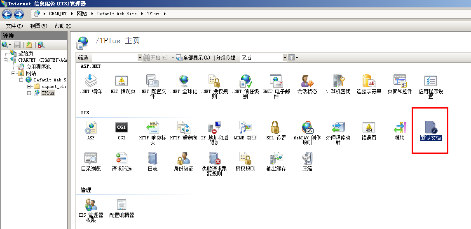471x229 pixels.
Task: Click the 筛选 input field
Action: coord(115,58)
